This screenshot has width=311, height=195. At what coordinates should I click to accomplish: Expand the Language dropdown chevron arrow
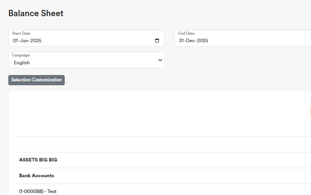160,60
